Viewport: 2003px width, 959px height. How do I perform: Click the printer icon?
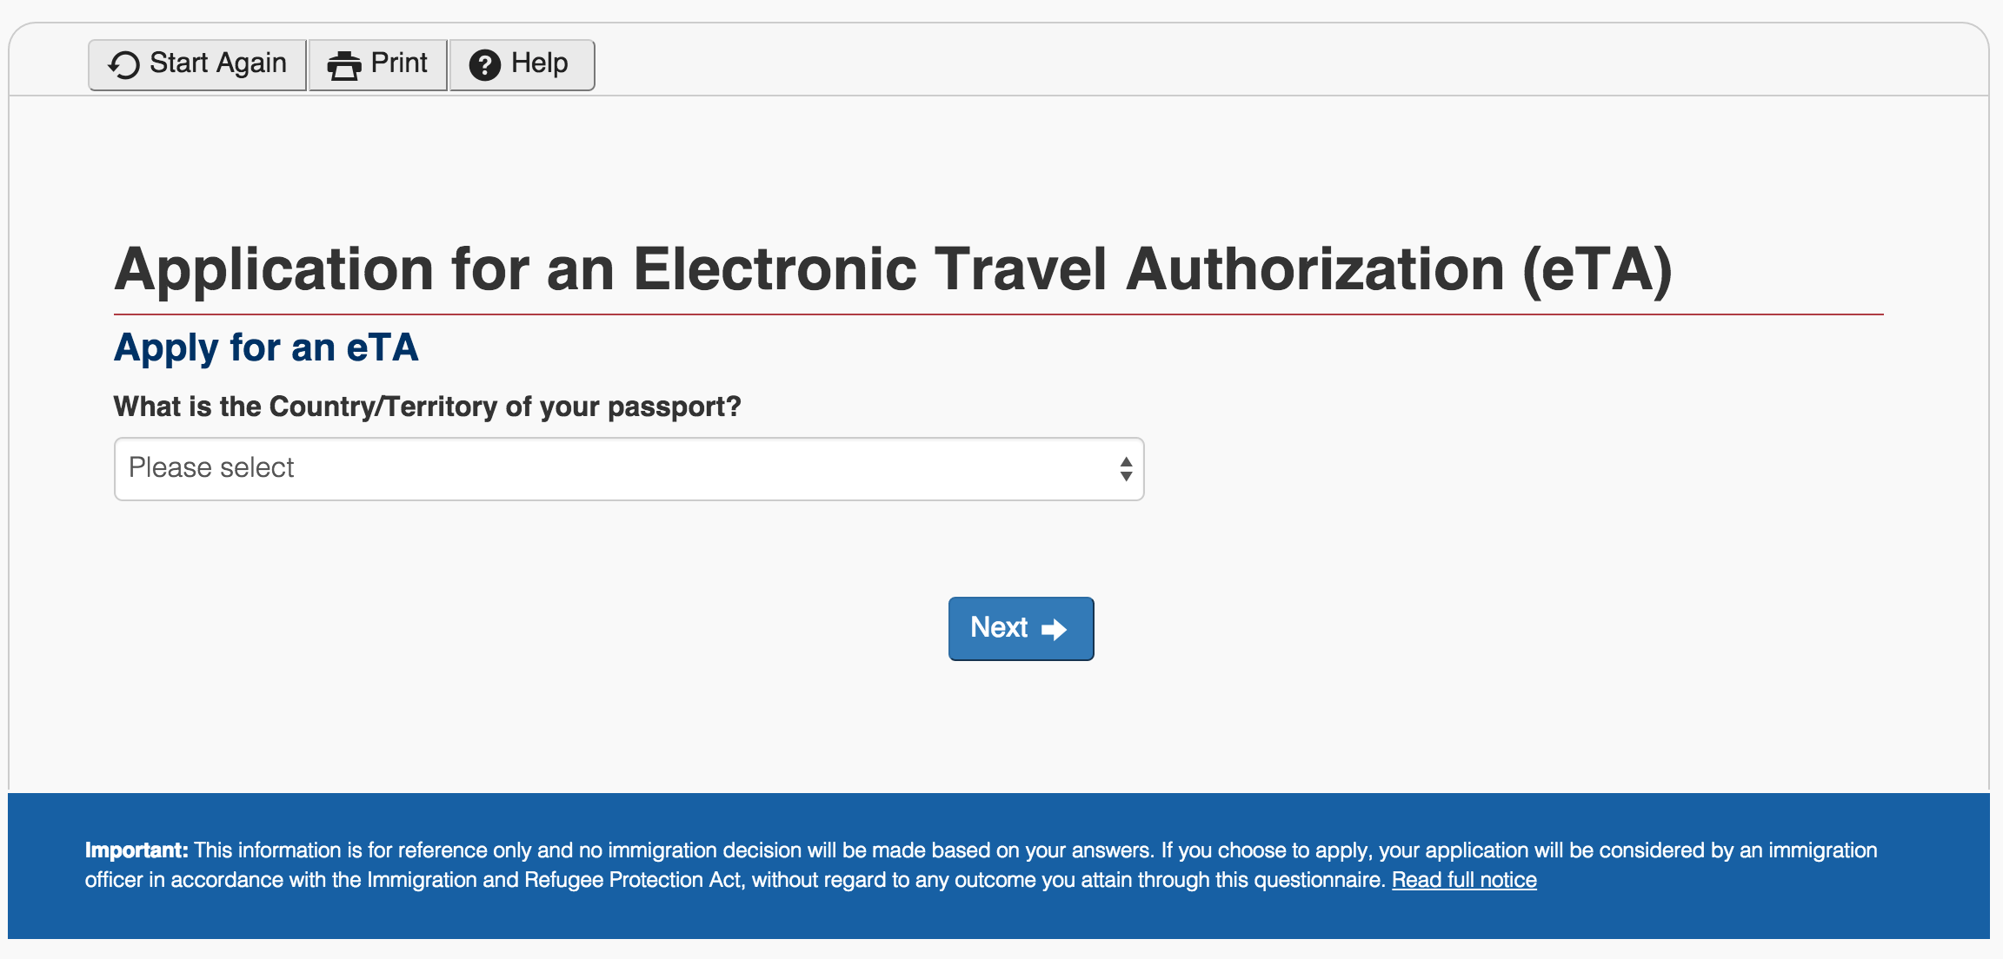point(344,65)
